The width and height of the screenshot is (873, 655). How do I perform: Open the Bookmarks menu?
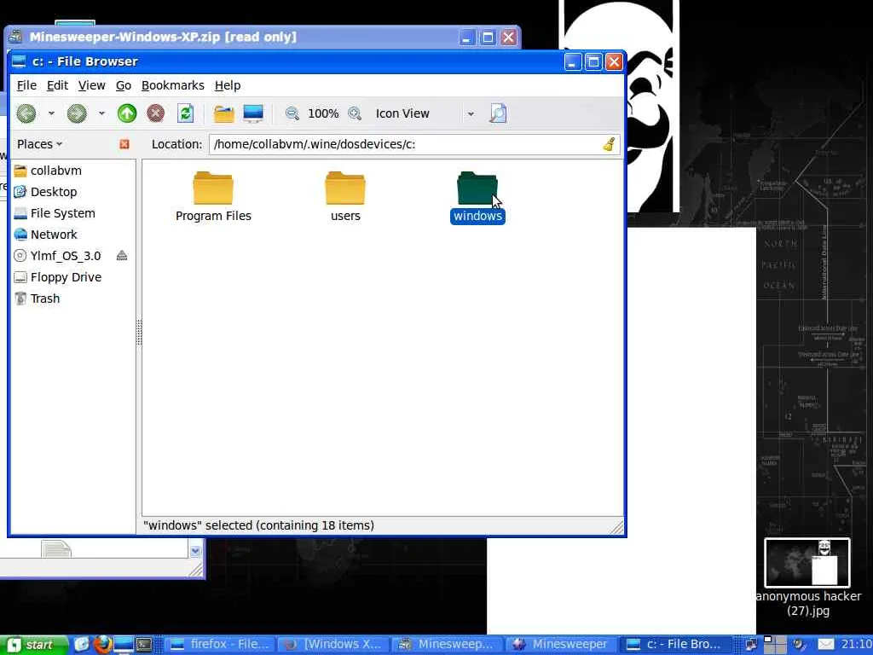pos(172,85)
